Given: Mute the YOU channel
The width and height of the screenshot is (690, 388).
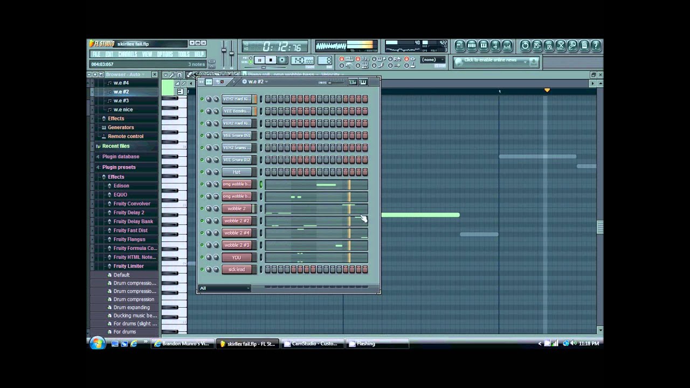Looking at the screenshot, I should 202,257.
